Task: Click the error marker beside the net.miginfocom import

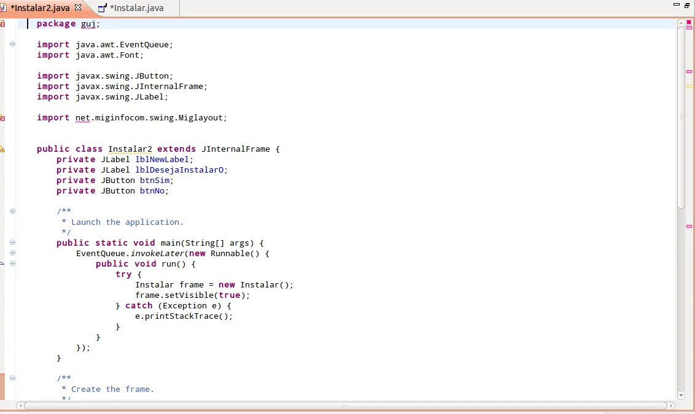Action: pos(2,118)
